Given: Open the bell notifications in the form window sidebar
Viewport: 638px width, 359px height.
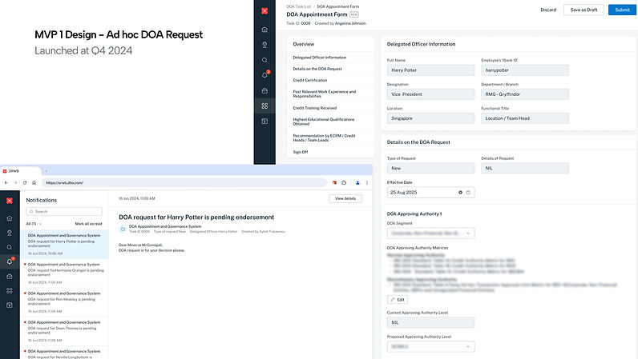Looking at the screenshot, I should pos(264,75).
